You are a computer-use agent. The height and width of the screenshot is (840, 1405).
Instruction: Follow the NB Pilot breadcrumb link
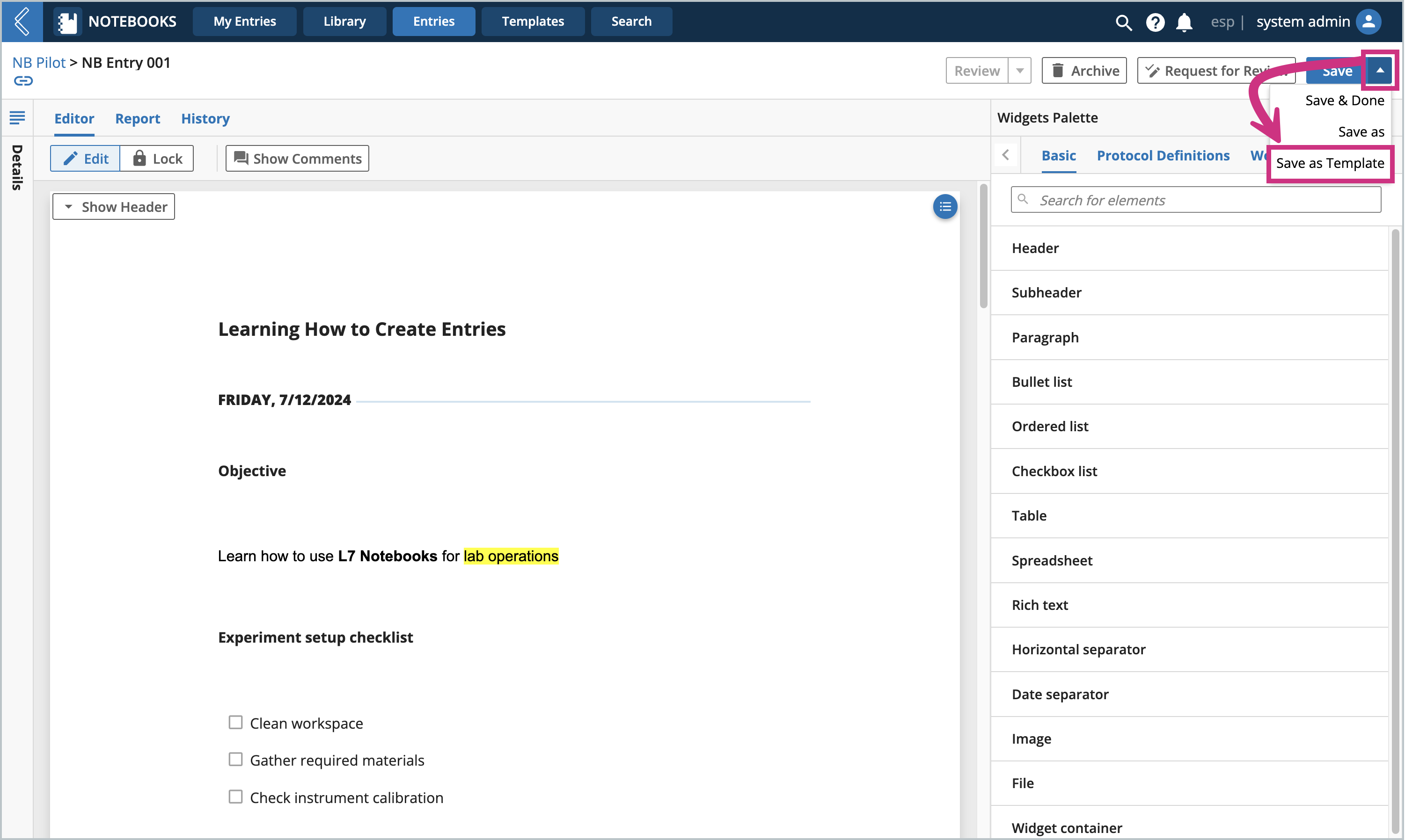39,62
